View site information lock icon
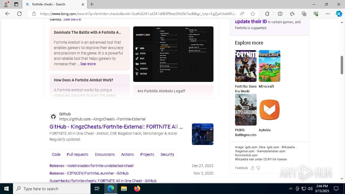Image resolution: width=345 pixels, height=194 pixels. point(34,14)
